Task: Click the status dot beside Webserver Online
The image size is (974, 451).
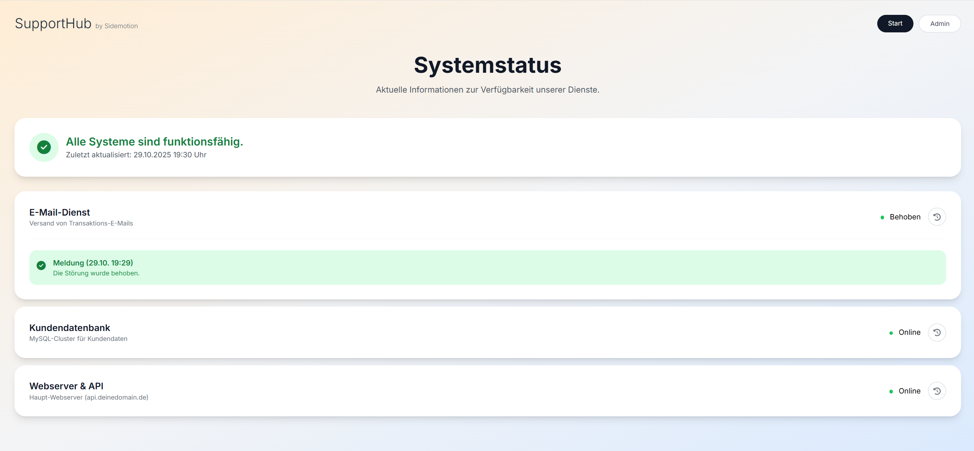Action: click(891, 391)
